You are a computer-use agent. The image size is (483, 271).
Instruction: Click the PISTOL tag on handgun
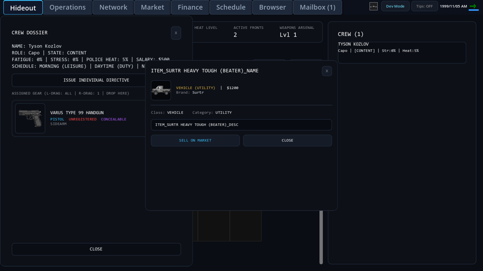pos(57,119)
